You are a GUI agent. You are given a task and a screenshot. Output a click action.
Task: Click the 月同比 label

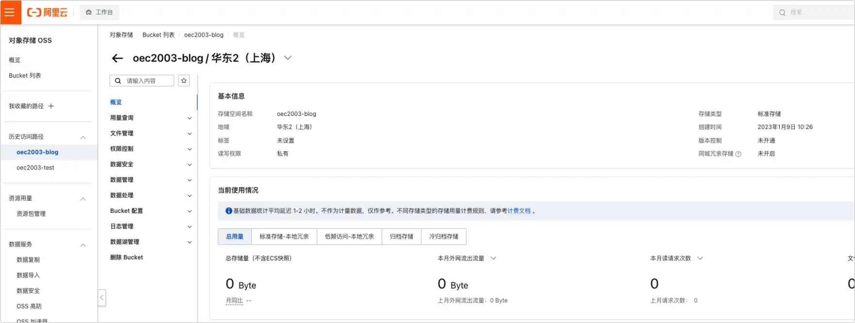click(234, 301)
